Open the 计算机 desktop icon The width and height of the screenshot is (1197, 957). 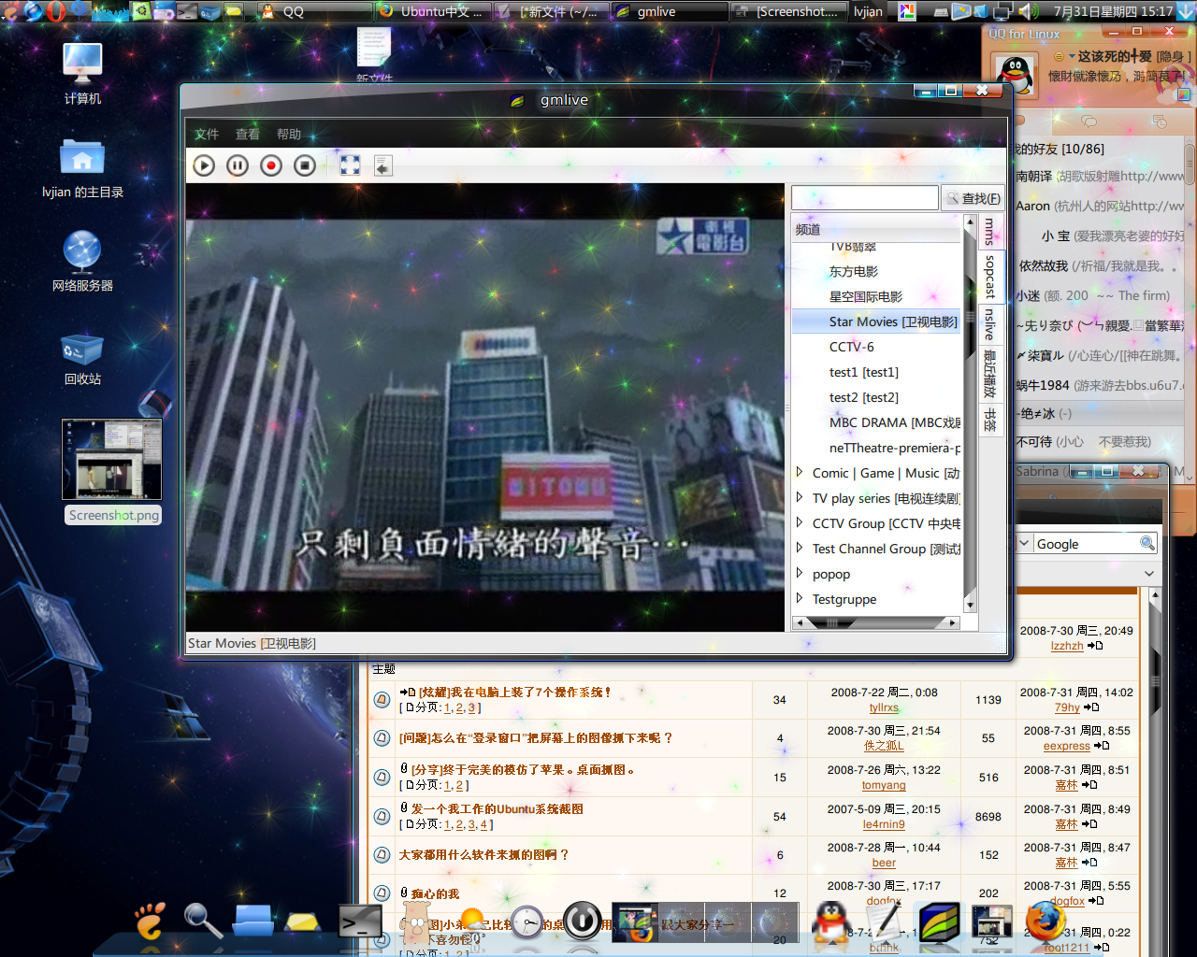[82, 73]
